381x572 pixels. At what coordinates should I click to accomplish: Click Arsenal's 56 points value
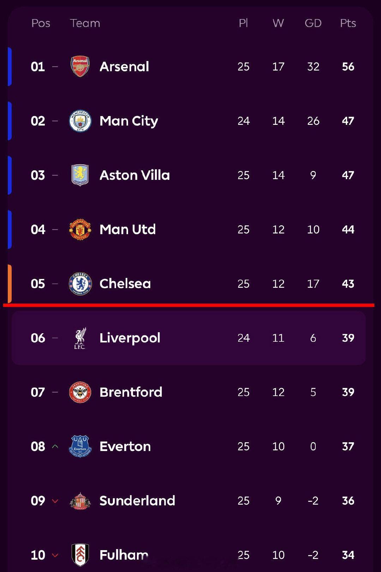click(348, 67)
